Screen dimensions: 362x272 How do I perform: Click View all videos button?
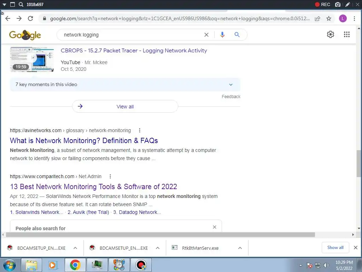click(x=125, y=106)
